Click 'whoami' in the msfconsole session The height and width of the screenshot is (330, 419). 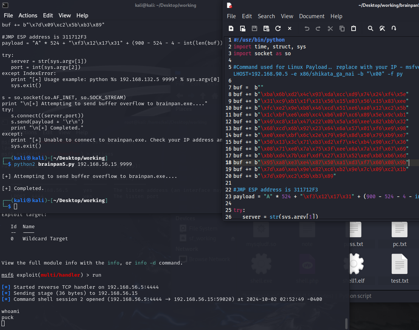pos(11,311)
